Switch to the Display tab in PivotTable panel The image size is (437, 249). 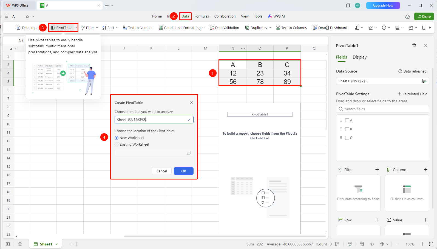(360, 57)
